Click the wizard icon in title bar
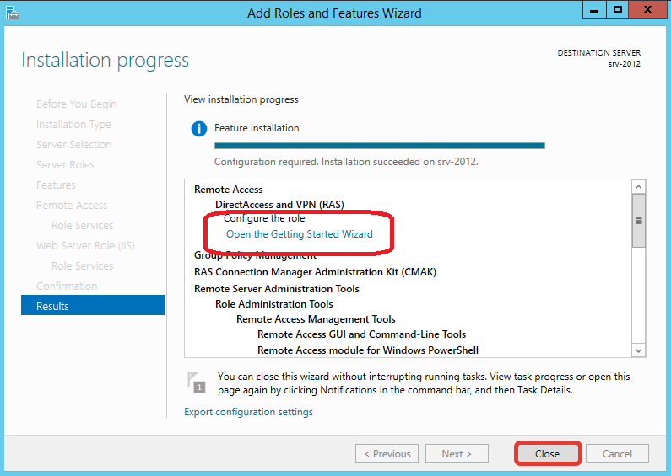The height and width of the screenshot is (476, 671). [13, 13]
